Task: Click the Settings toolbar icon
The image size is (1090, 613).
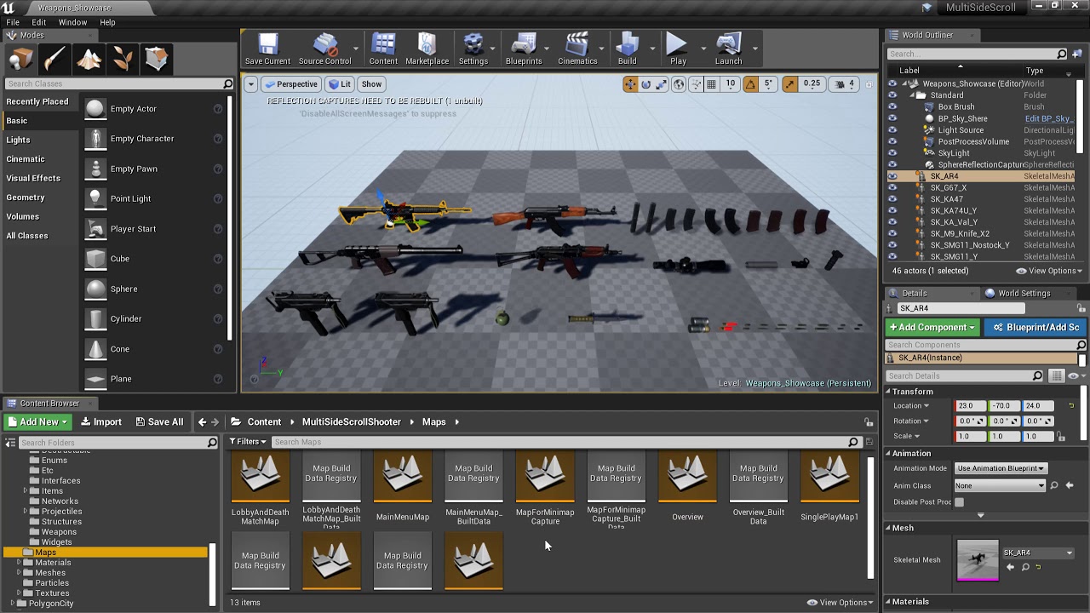Action: [x=473, y=49]
